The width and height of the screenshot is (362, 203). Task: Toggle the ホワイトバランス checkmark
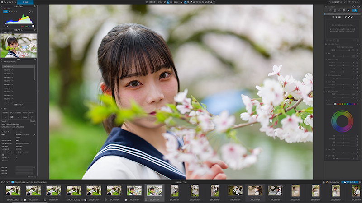[326, 91]
